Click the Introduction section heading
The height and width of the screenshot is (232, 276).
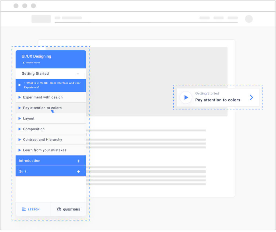click(x=30, y=161)
